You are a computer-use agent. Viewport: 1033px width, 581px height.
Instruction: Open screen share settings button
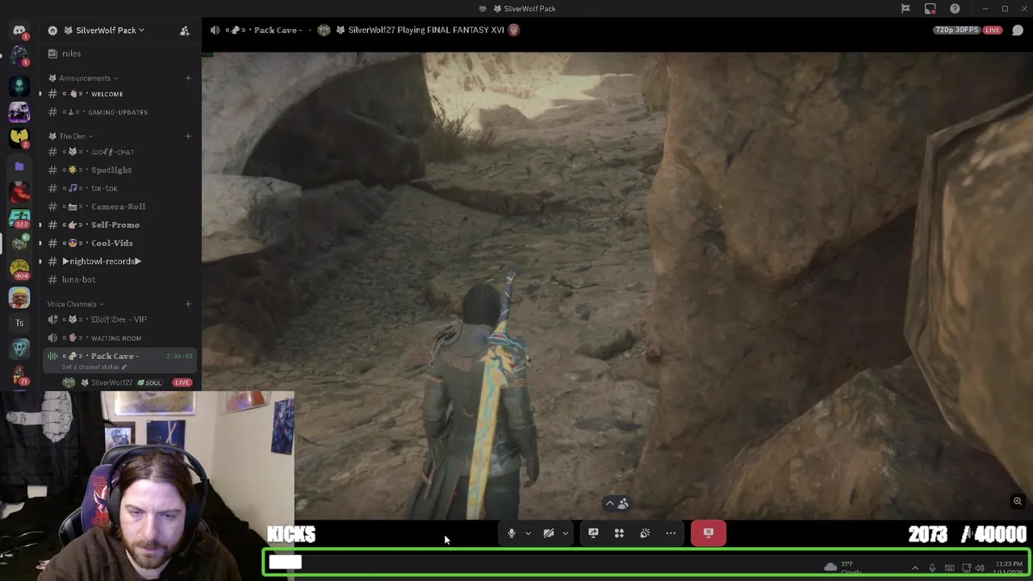[x=593, y=533]
